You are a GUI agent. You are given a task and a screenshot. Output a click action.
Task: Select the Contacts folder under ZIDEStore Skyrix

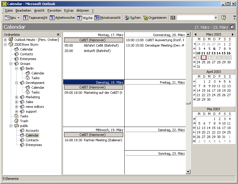pyautogui.click(x=27, y=54)
